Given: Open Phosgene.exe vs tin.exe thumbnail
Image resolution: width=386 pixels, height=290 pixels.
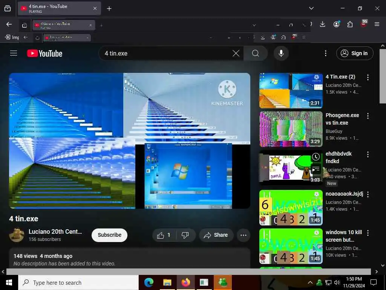Looking at the screenshot, I should (291, 129).
